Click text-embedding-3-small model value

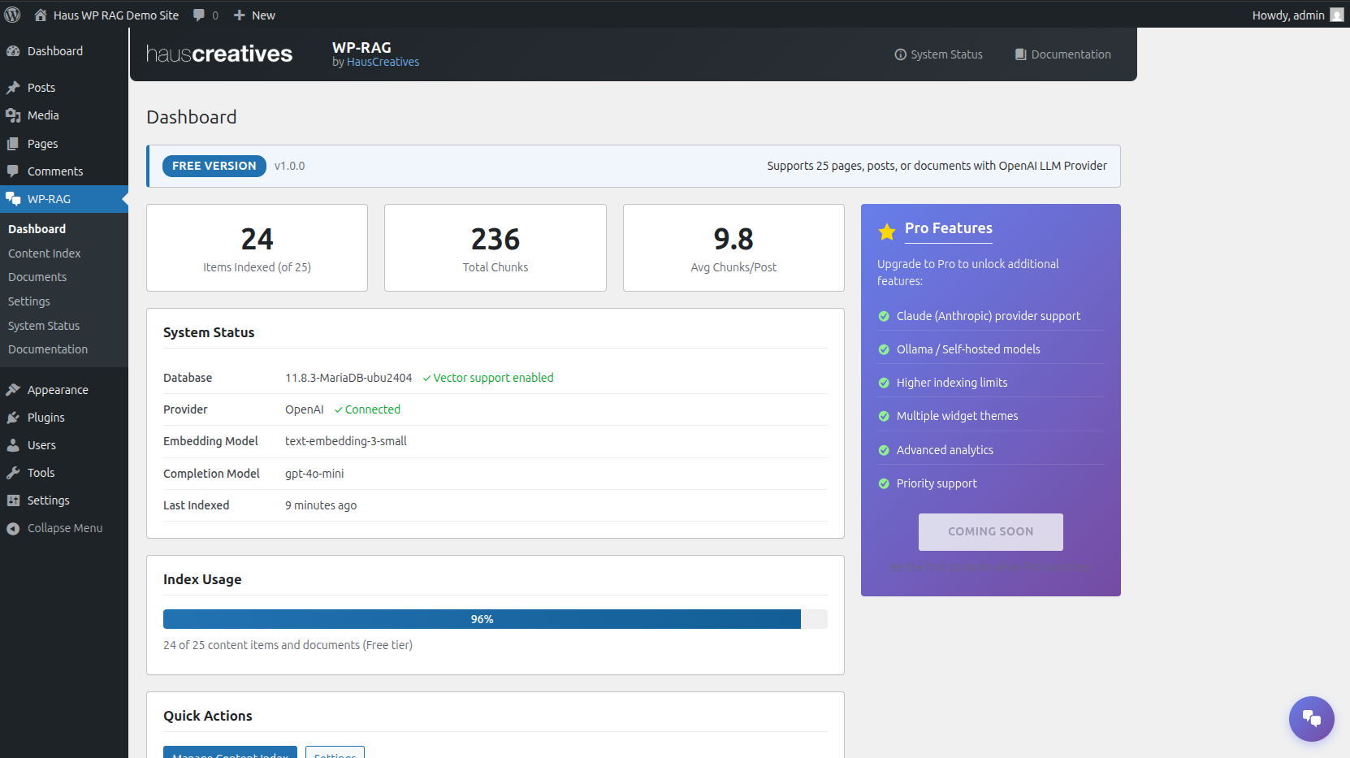coord(346,441)
